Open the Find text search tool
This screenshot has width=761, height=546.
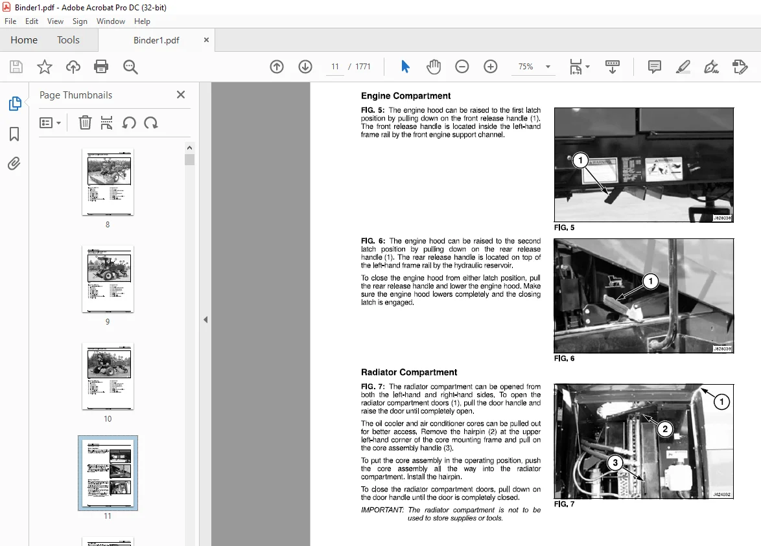click(130, 67)
